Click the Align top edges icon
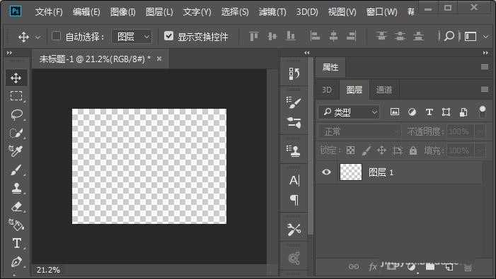Viewport: 496px width, 279px height. click(254, 36)
